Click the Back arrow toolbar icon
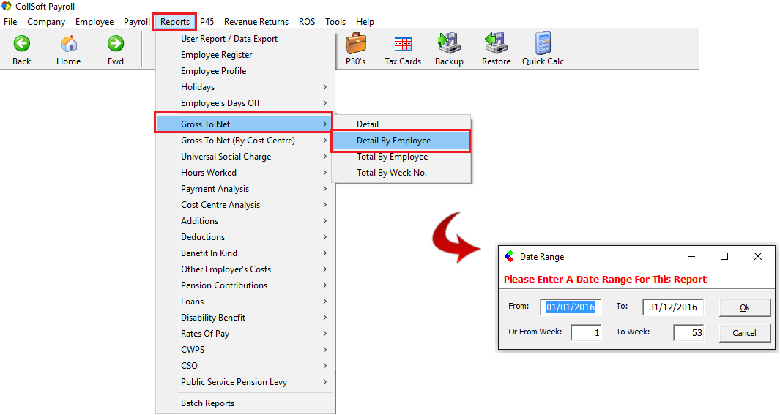Image resolution: width=780 pixels, height=415 pixels. (x=22, y=45)
